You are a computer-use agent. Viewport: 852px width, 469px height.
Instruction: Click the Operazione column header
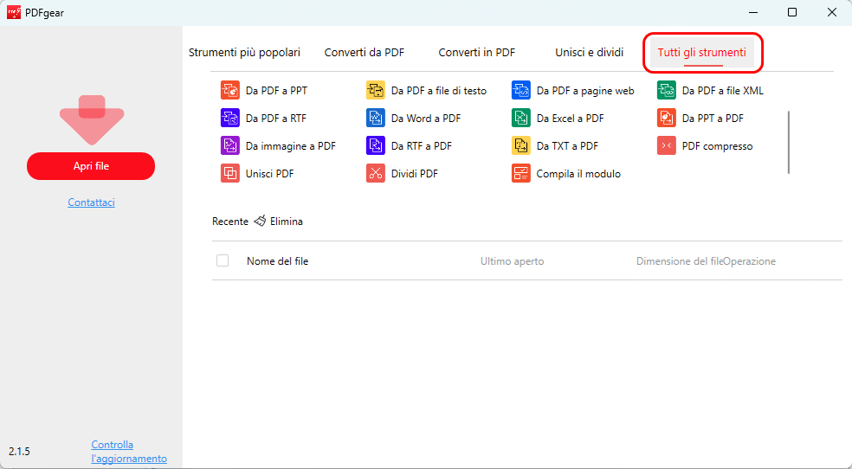coord(750,261)
